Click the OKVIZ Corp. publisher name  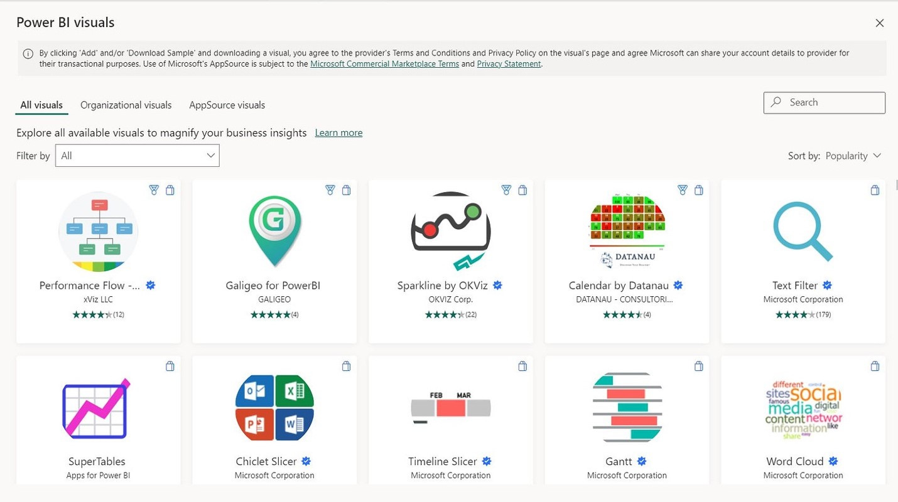coord(450,299)
